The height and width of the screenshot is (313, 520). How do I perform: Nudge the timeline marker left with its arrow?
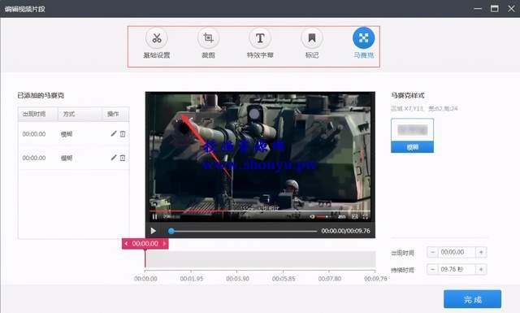pyautogui.click(x=126, y=244)
